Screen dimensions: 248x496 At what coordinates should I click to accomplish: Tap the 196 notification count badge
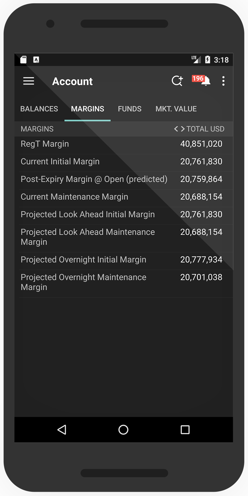pyautogui.click(x=198, y=78)
